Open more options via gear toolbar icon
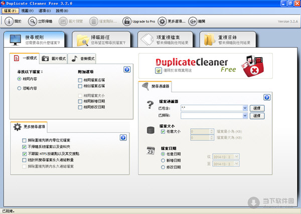 (x=162, y=21)
